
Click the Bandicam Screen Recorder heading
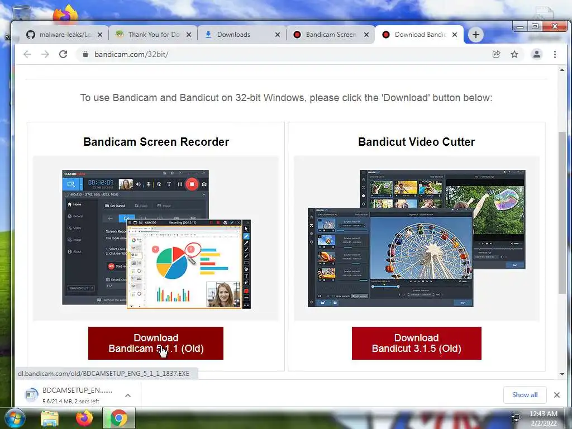click(156, 142)
